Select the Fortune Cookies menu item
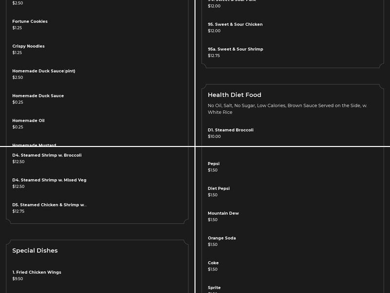The image size is (390, 293). [x=30, y=21]
